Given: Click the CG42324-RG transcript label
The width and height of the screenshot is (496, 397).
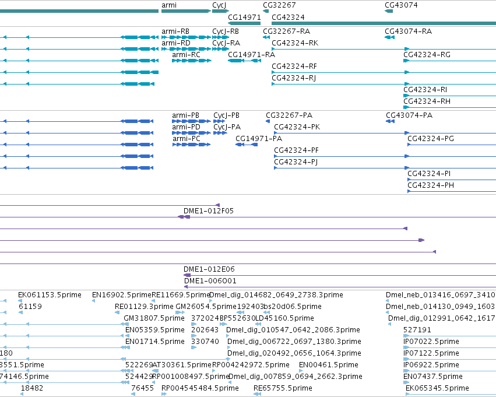Looking at the screenshot, I should point(427,55).
